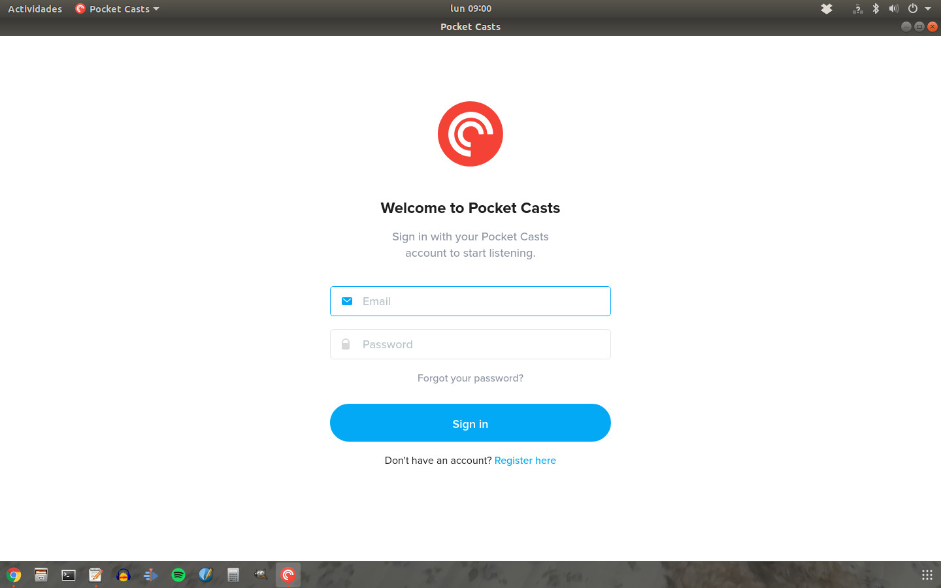This screenshot has height=588, width=941.
Task: Open the Actividades overview
Action: coord(35,9)
